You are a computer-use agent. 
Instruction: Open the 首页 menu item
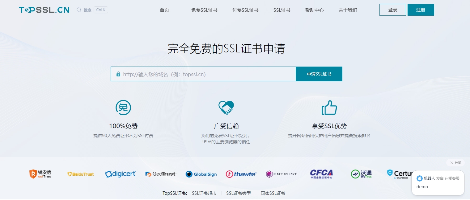(164, 10)
